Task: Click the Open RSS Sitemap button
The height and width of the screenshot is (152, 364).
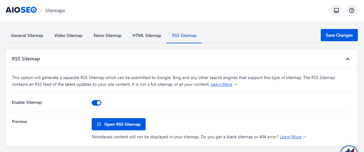Action: (x=119, y=124)
